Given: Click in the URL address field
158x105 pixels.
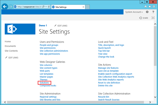Looking at the screenshot, I should [x=29, y=7].
